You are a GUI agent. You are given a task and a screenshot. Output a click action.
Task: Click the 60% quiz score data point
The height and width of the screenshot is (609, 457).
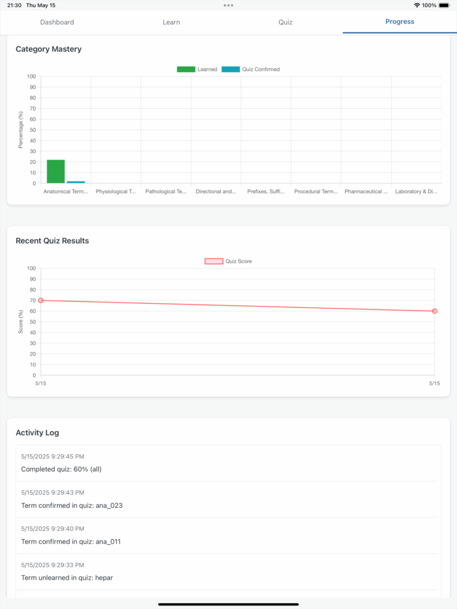[x=434, y=311]
